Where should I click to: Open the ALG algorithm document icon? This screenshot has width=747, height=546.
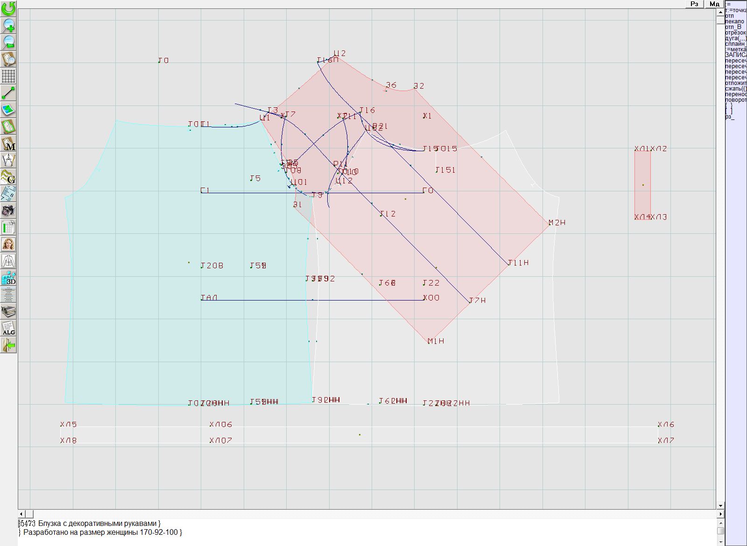8,328
